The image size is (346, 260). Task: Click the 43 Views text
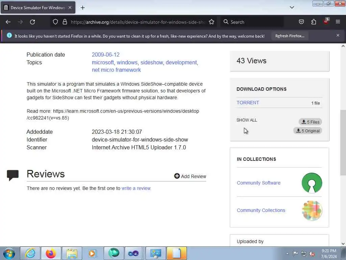tap(251, 61)
